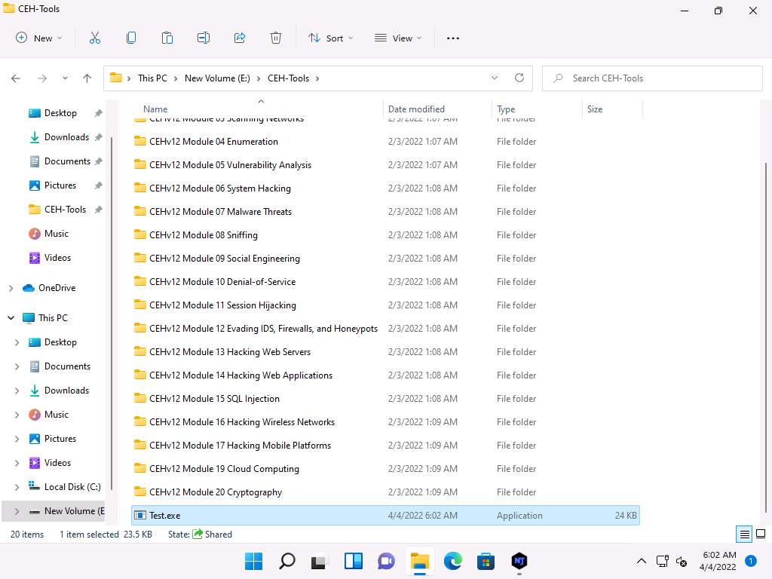Click New Volume (E:) in address bar
772x579 pixels.
[x=217, y=78]
